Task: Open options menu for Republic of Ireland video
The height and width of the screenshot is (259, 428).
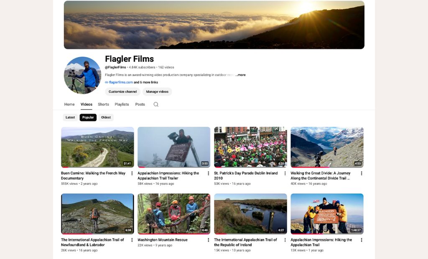Action: (x=285, y=240)
